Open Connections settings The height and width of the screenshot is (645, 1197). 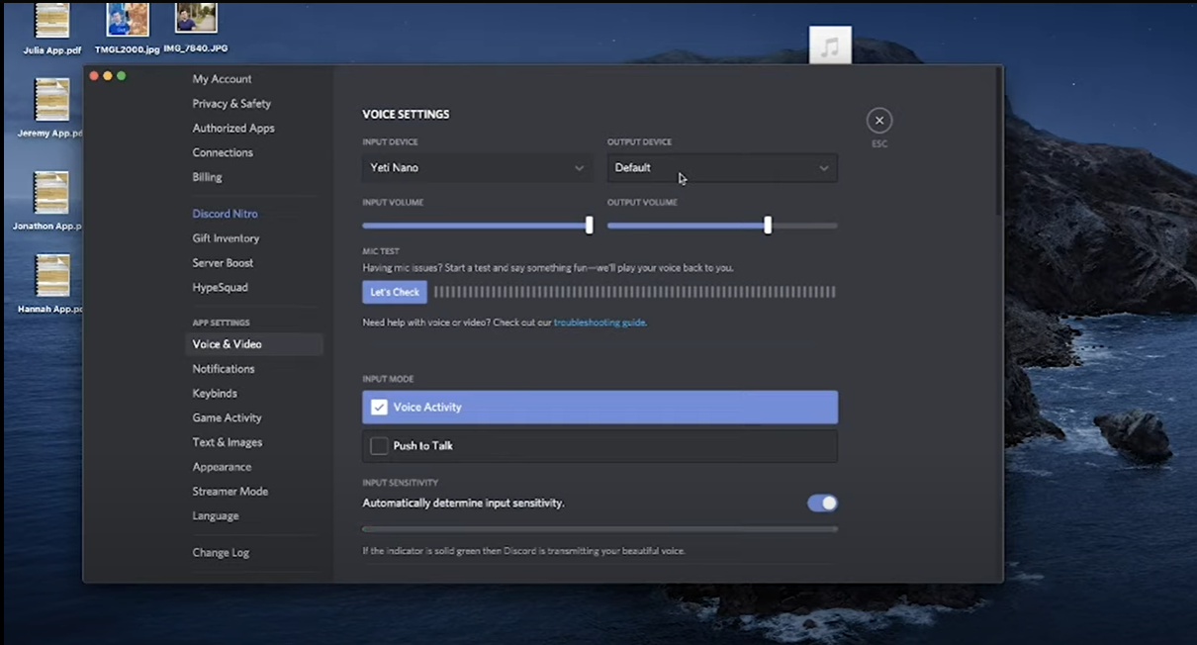pyautogui.click(x=223, y=152)
